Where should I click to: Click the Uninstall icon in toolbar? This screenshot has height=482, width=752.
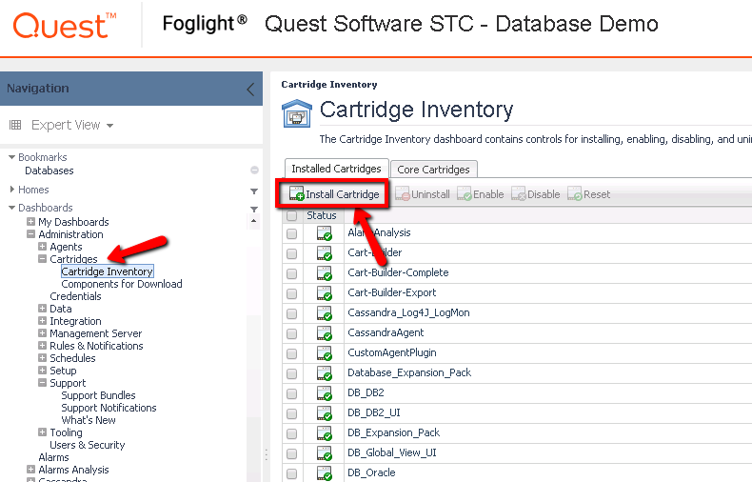[403, 194]
